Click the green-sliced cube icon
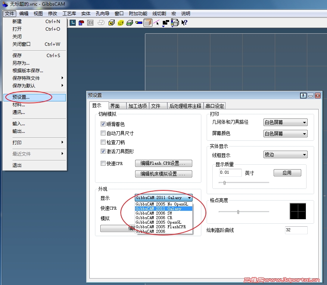This screenshot has width=327, height=285. (x=130, y=23)
